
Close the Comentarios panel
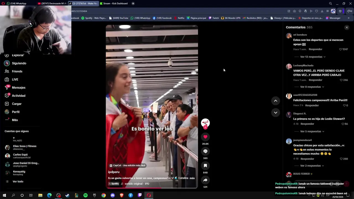coord(347,27)
